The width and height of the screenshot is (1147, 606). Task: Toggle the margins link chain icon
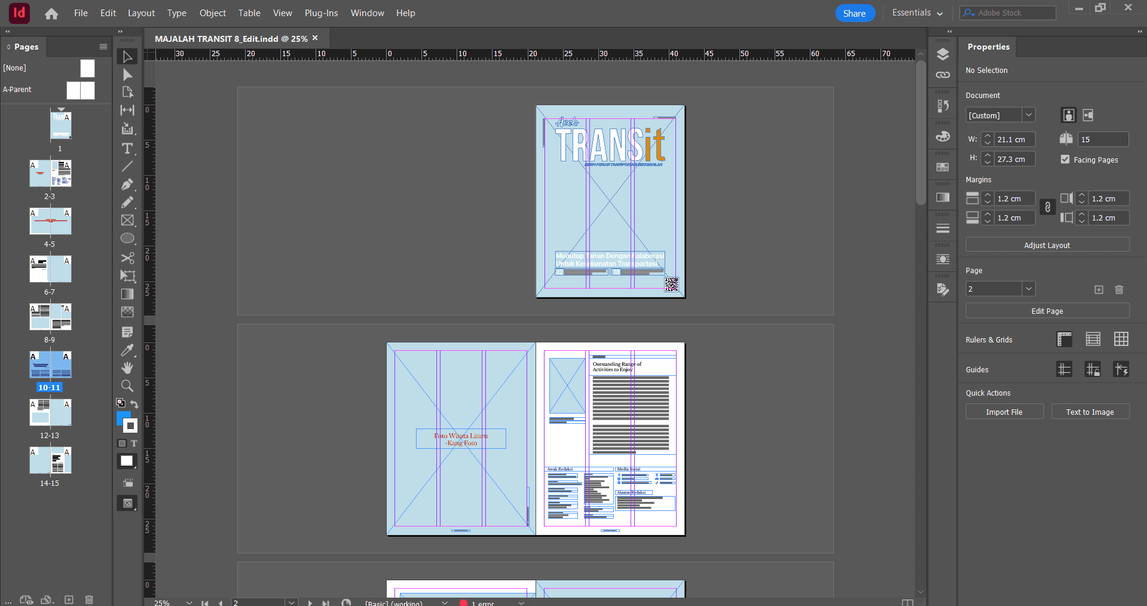click(1047, 207)
